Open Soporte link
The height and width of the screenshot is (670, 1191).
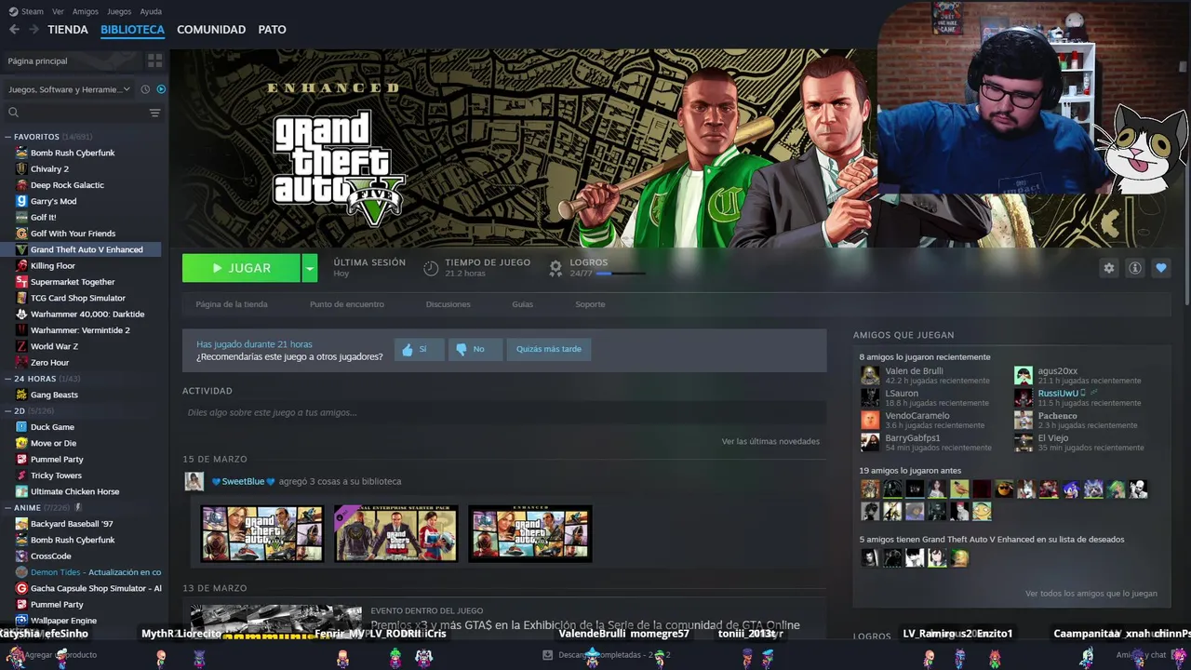tap(590, 304)
